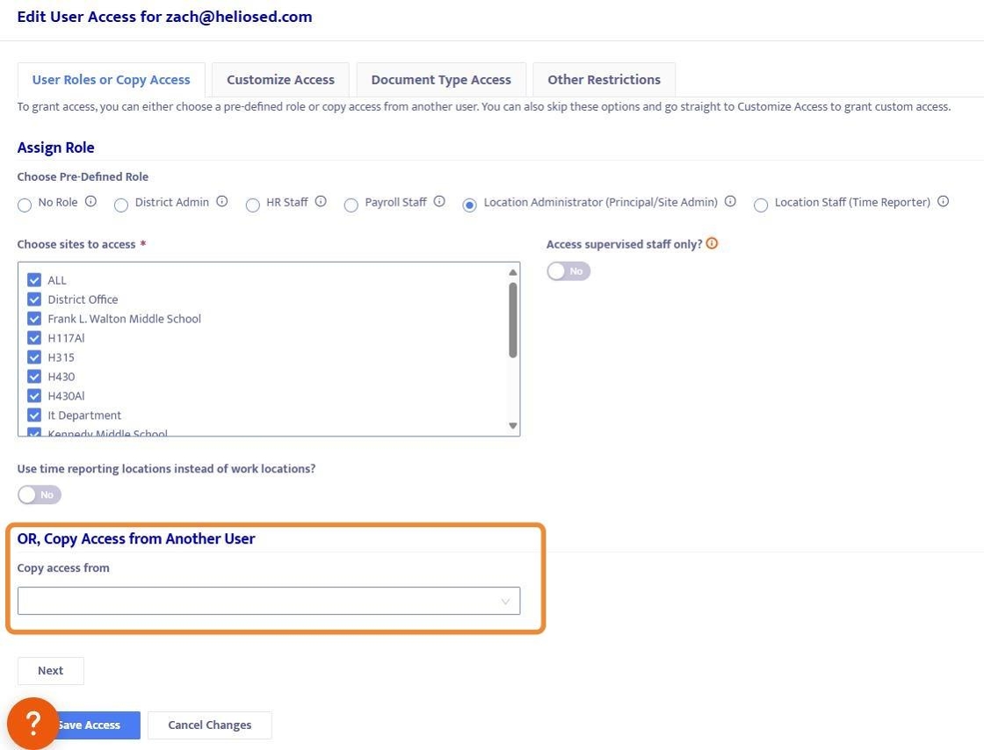Enable the Use time reporting locations toggle

pos(40,494)
